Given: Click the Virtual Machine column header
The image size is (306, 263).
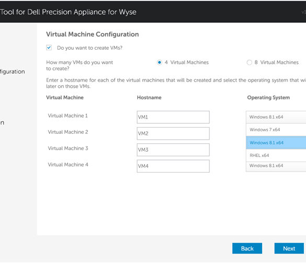Looking at the screenshot, I should point(65,98).
